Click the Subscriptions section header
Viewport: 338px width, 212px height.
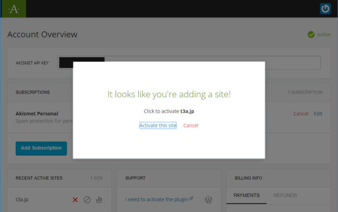[33, 92]
